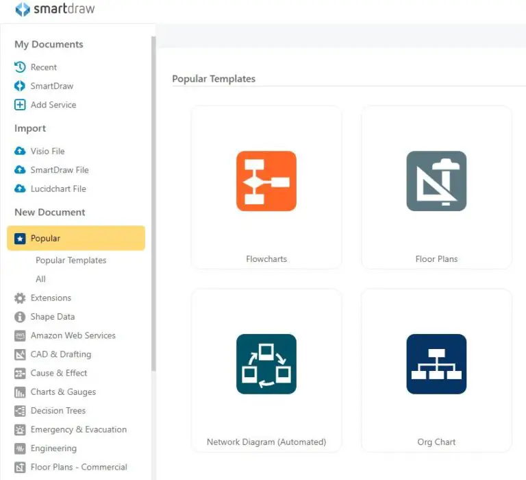Select the All sub-item under Popular
Image resolution: width=526 pixels, height=480 pixels.
pyautogui.click(x=41, y=279)
